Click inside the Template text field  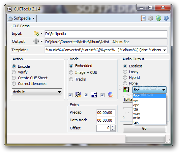103,50
